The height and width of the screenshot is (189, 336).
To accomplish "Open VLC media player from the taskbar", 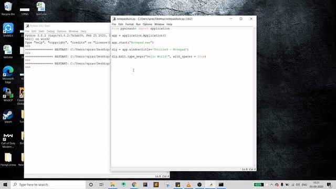I will point(188,184).
